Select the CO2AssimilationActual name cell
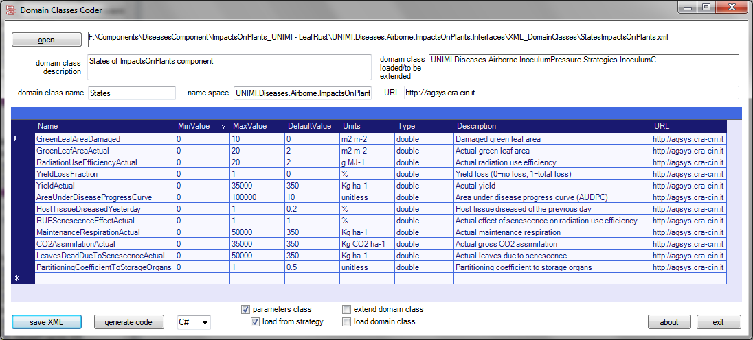 104,244
